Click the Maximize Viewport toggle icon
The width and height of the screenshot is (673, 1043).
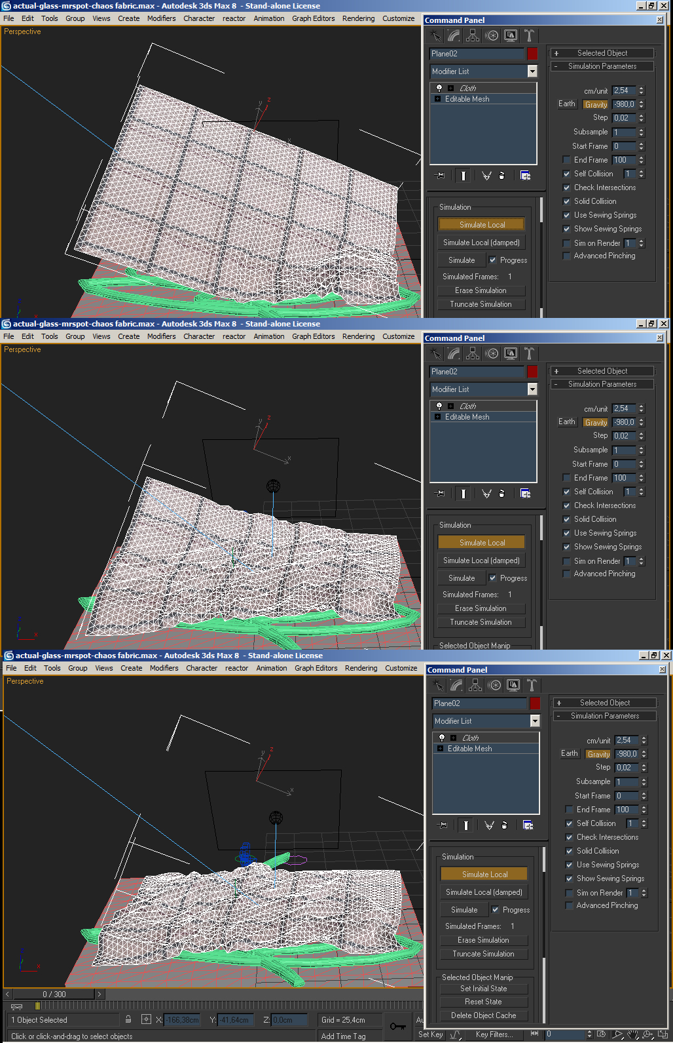tap(663, 1034)
